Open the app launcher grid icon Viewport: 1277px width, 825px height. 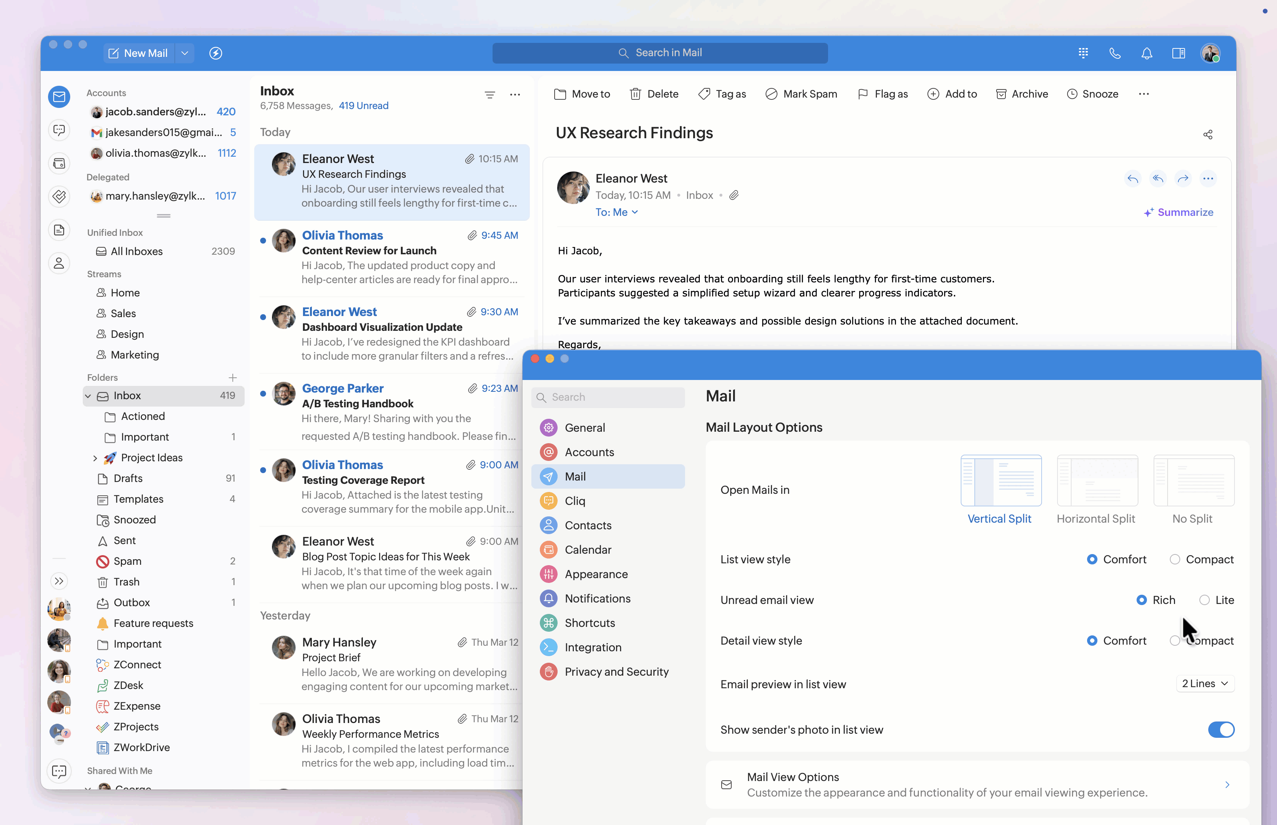coord(1083,53)
